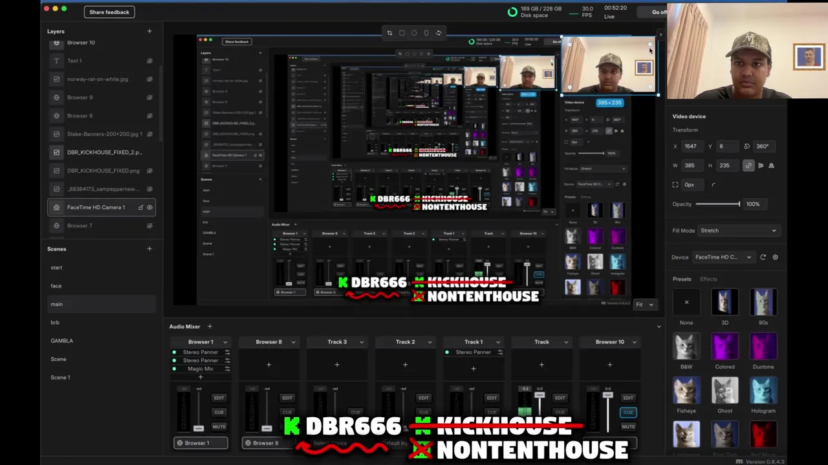Show the hidden Text 1 layer
The image size is (828, 465).
(x=149, y=61)
